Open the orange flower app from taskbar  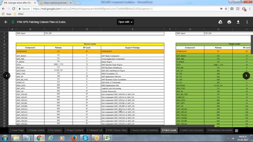point(97,138)
